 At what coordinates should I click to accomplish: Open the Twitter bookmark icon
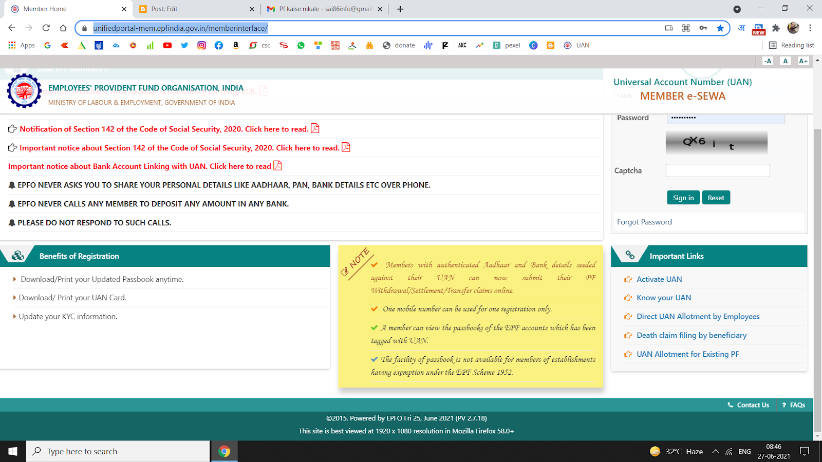click(184, 45)
